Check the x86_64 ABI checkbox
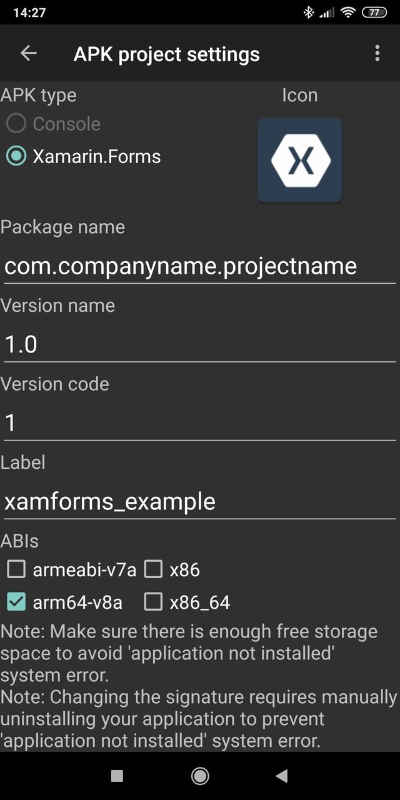This screenshot has height=800, width=400. pos(153,602)
